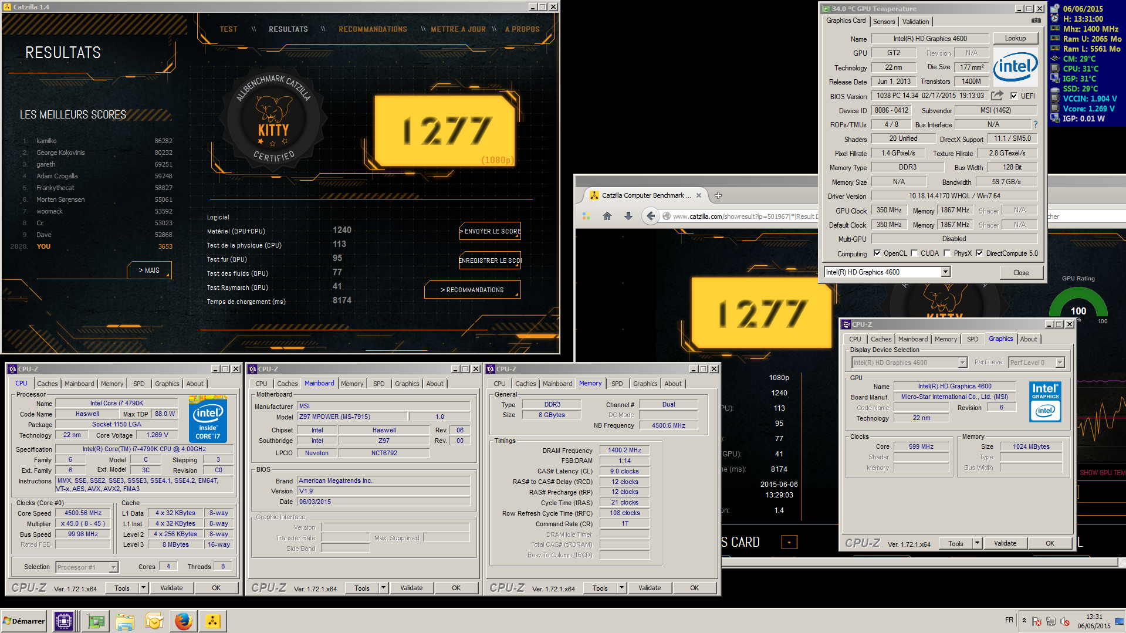Click the network tray icon
This screenshot has width=1126, height=633.
[x=1050, y=621]
